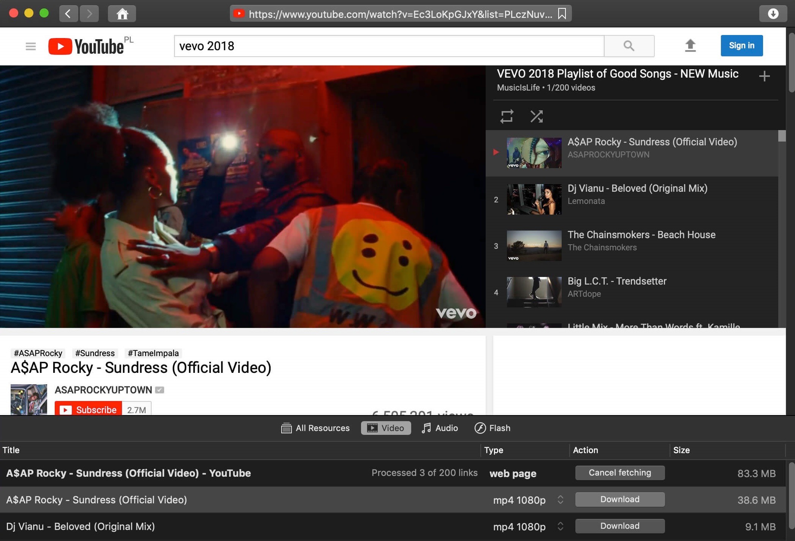Click 'Processed 3 of 200 links' status
Image resolution: width=795 pixels, height=541 pixels.
(424, 473)
